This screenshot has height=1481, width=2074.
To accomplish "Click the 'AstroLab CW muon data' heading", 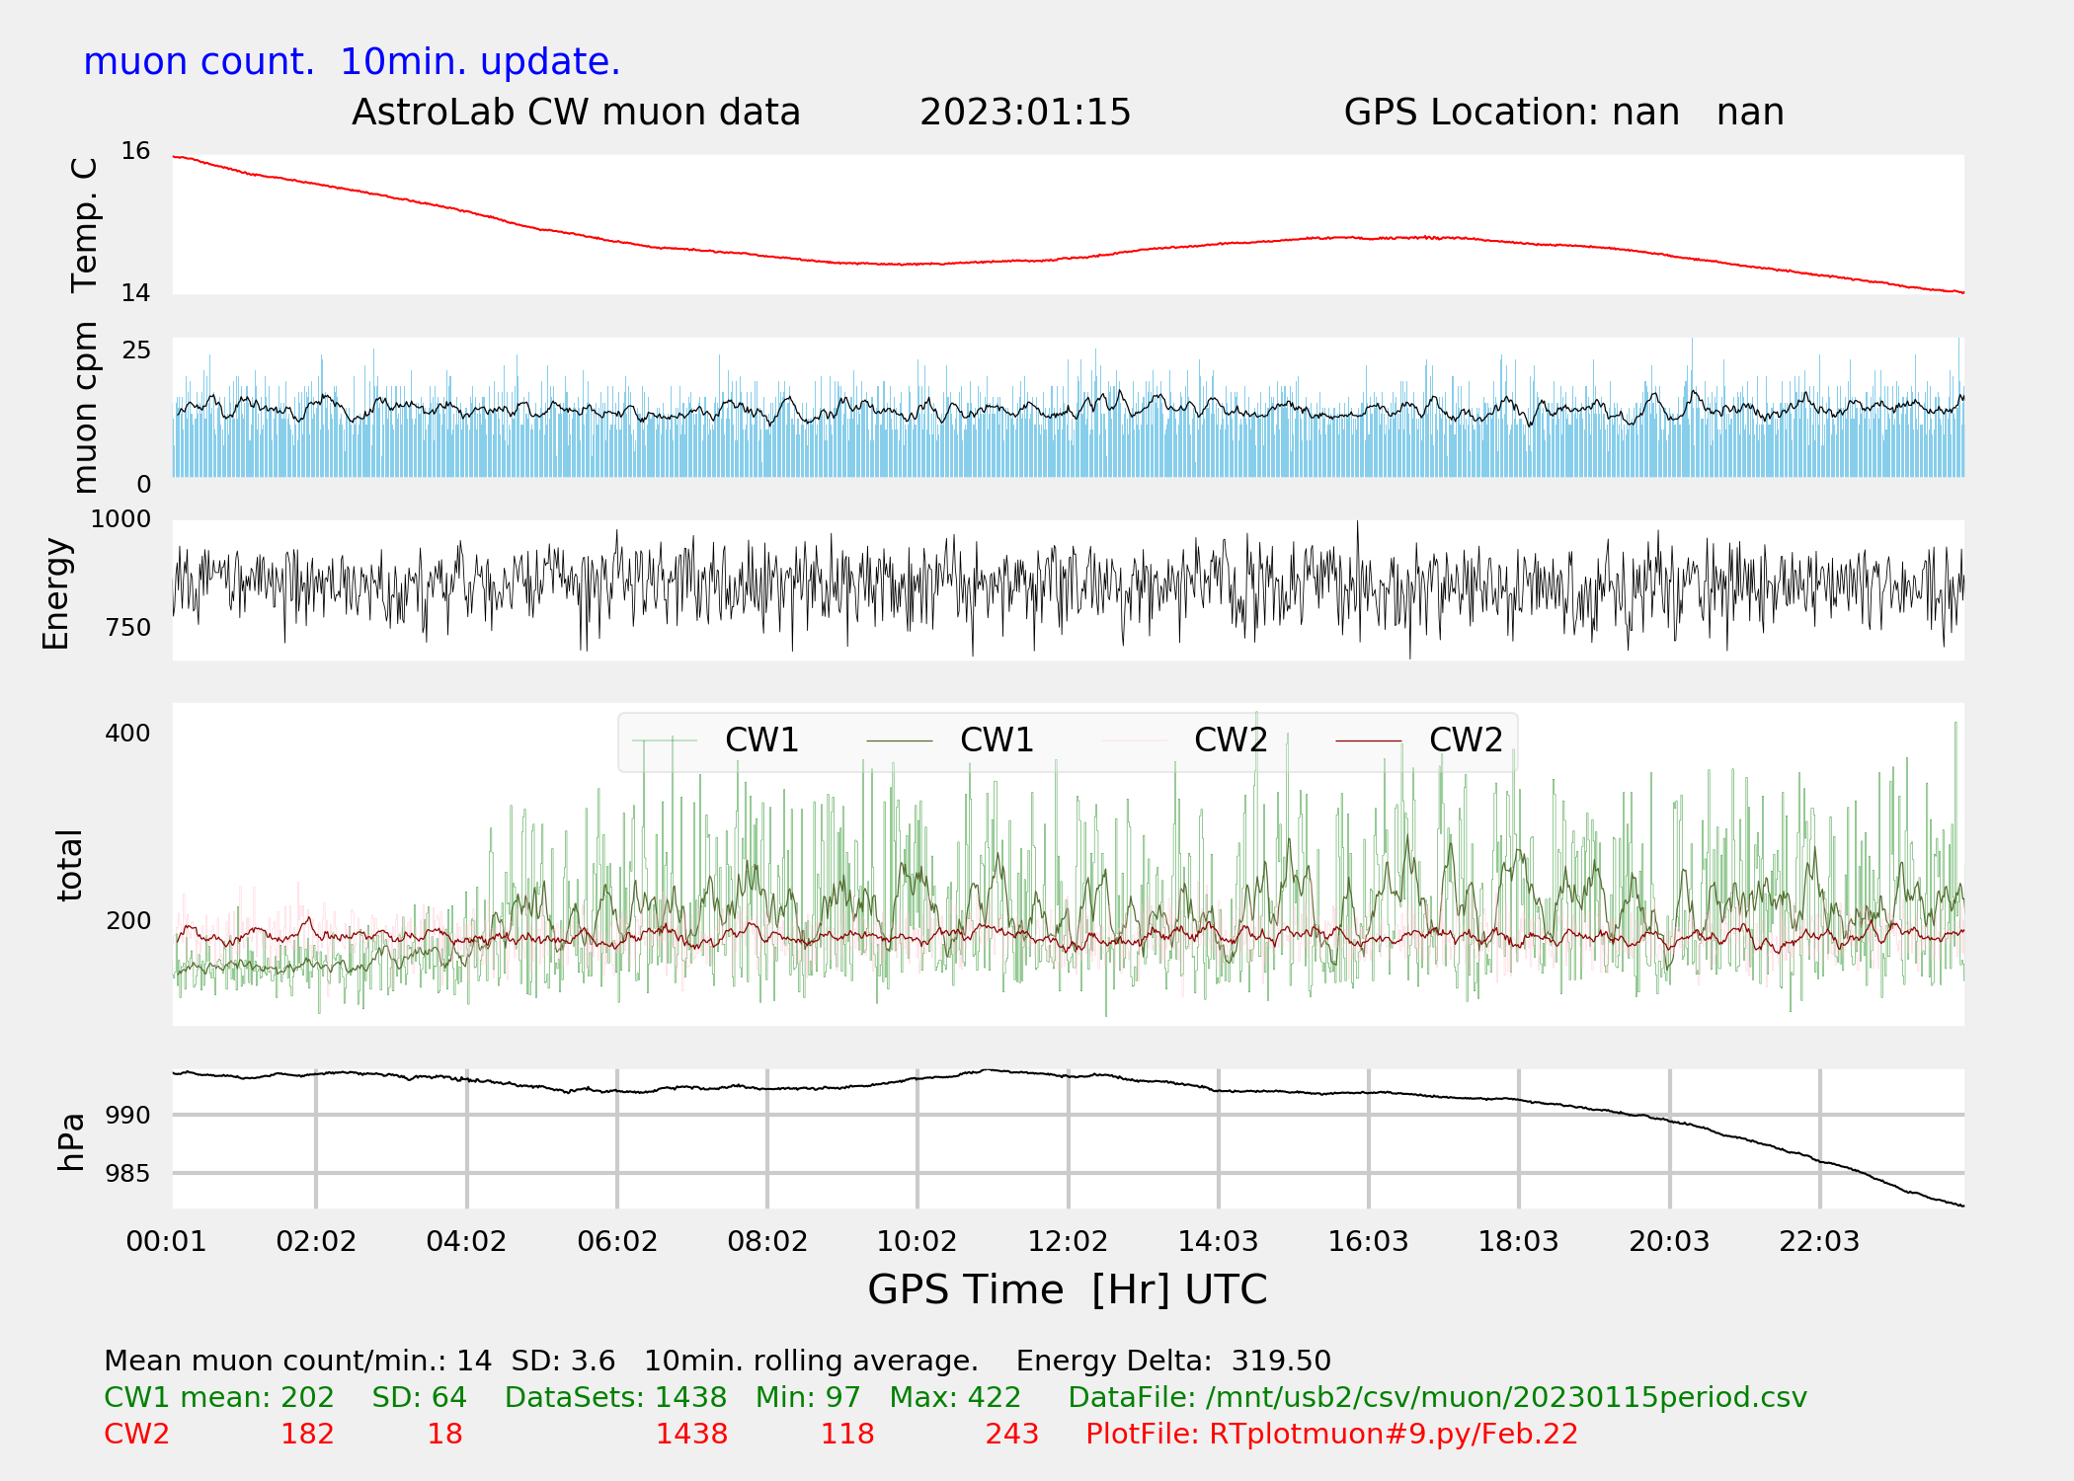I will point(576,113).
